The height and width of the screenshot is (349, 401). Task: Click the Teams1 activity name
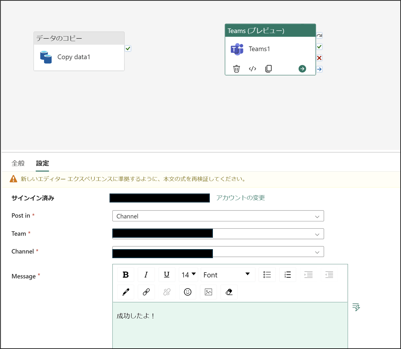(x=259, y=49)
